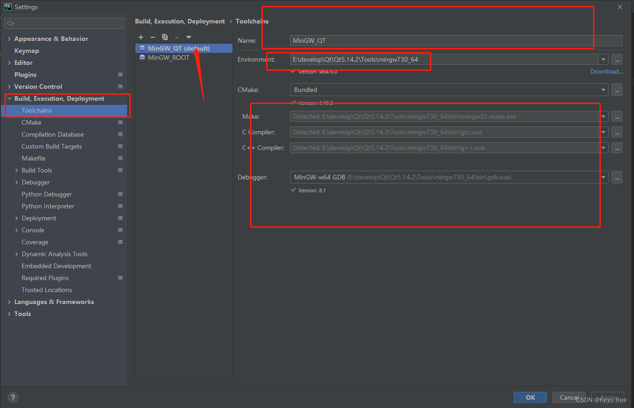Duplicate MinGW_QT toolchain via the copy icon
This screenshot has width=634, height=408.
pos(165,37)
